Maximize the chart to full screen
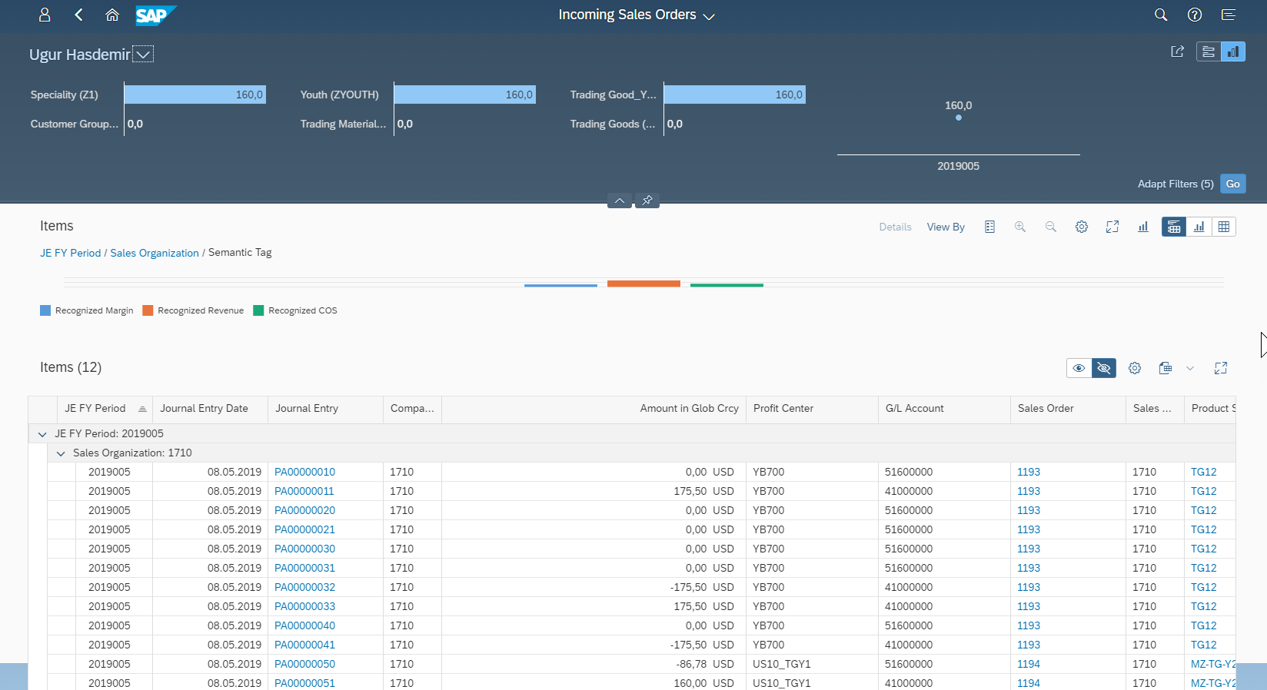This screenshot has height=690, width=1267. tap(1112, 227)
